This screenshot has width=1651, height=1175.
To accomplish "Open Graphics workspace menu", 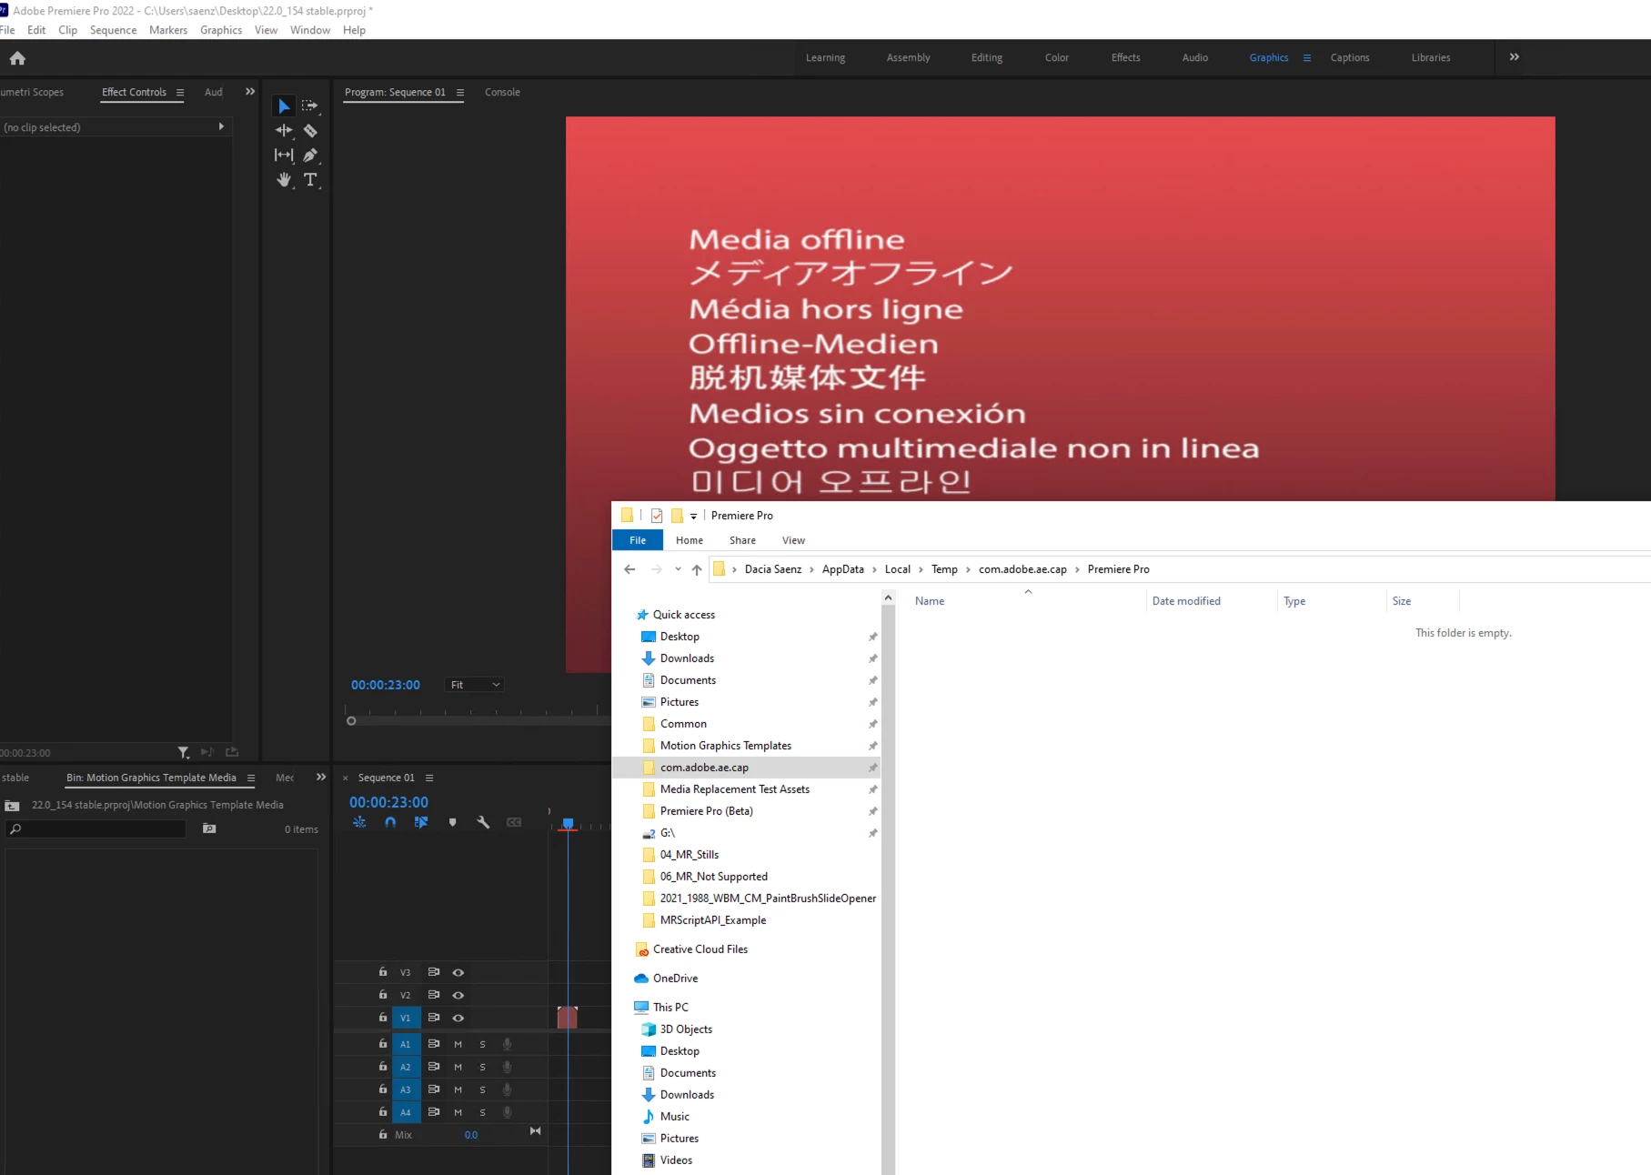I will tap(1307, 58).
